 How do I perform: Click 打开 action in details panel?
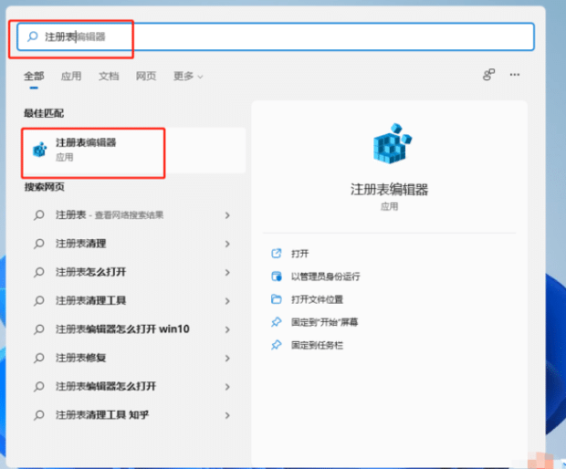tap(300, 254)
